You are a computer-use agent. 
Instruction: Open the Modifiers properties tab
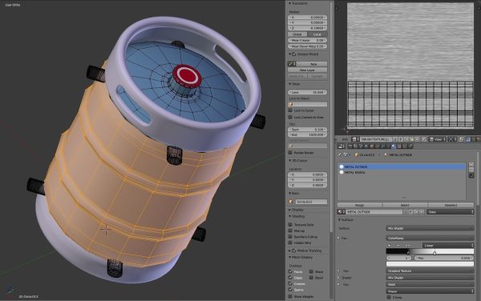(383, 146)
